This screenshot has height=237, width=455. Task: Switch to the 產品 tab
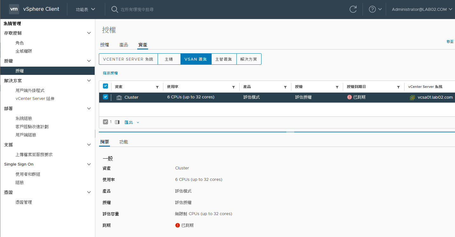coord(124,45)
